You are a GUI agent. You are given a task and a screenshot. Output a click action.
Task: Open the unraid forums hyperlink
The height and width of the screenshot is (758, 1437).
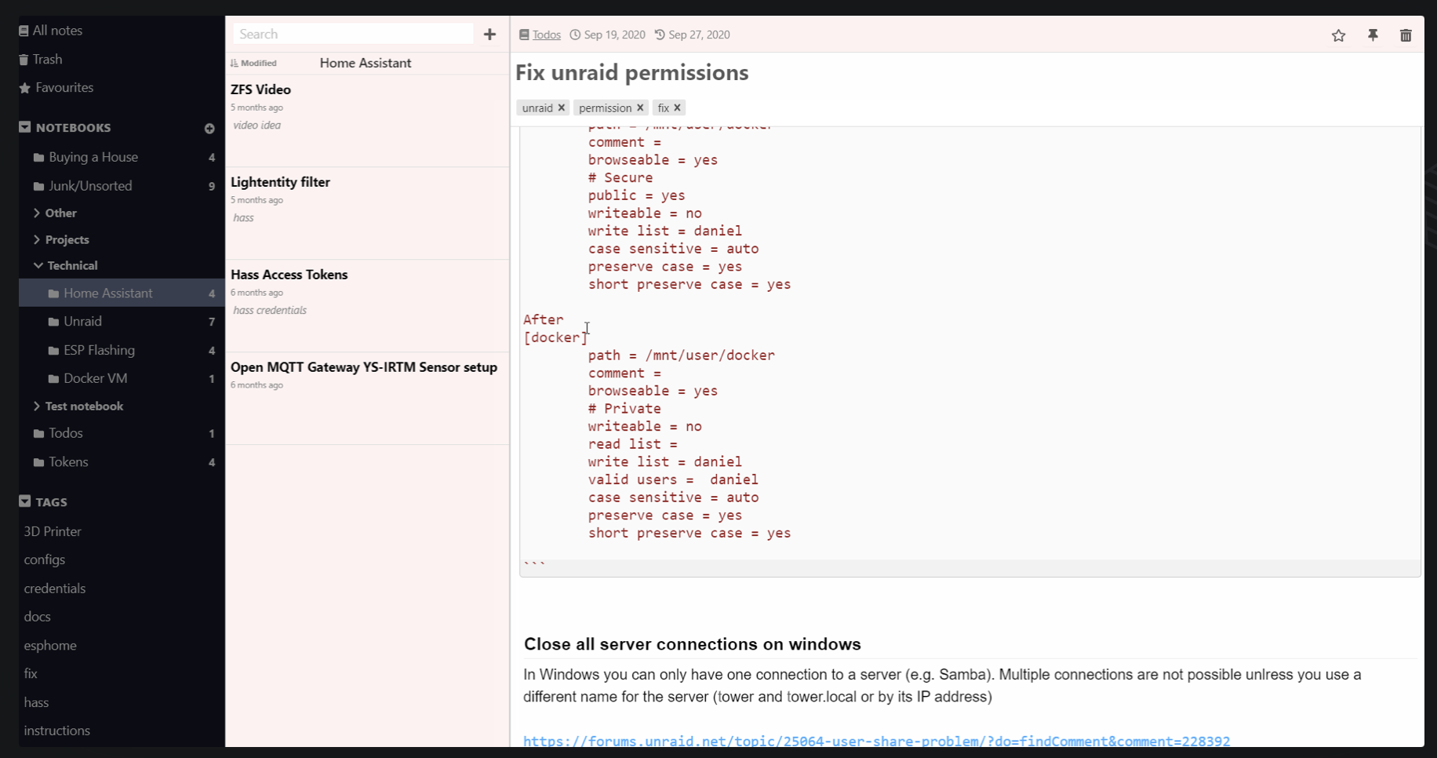(x=876, y=741)
